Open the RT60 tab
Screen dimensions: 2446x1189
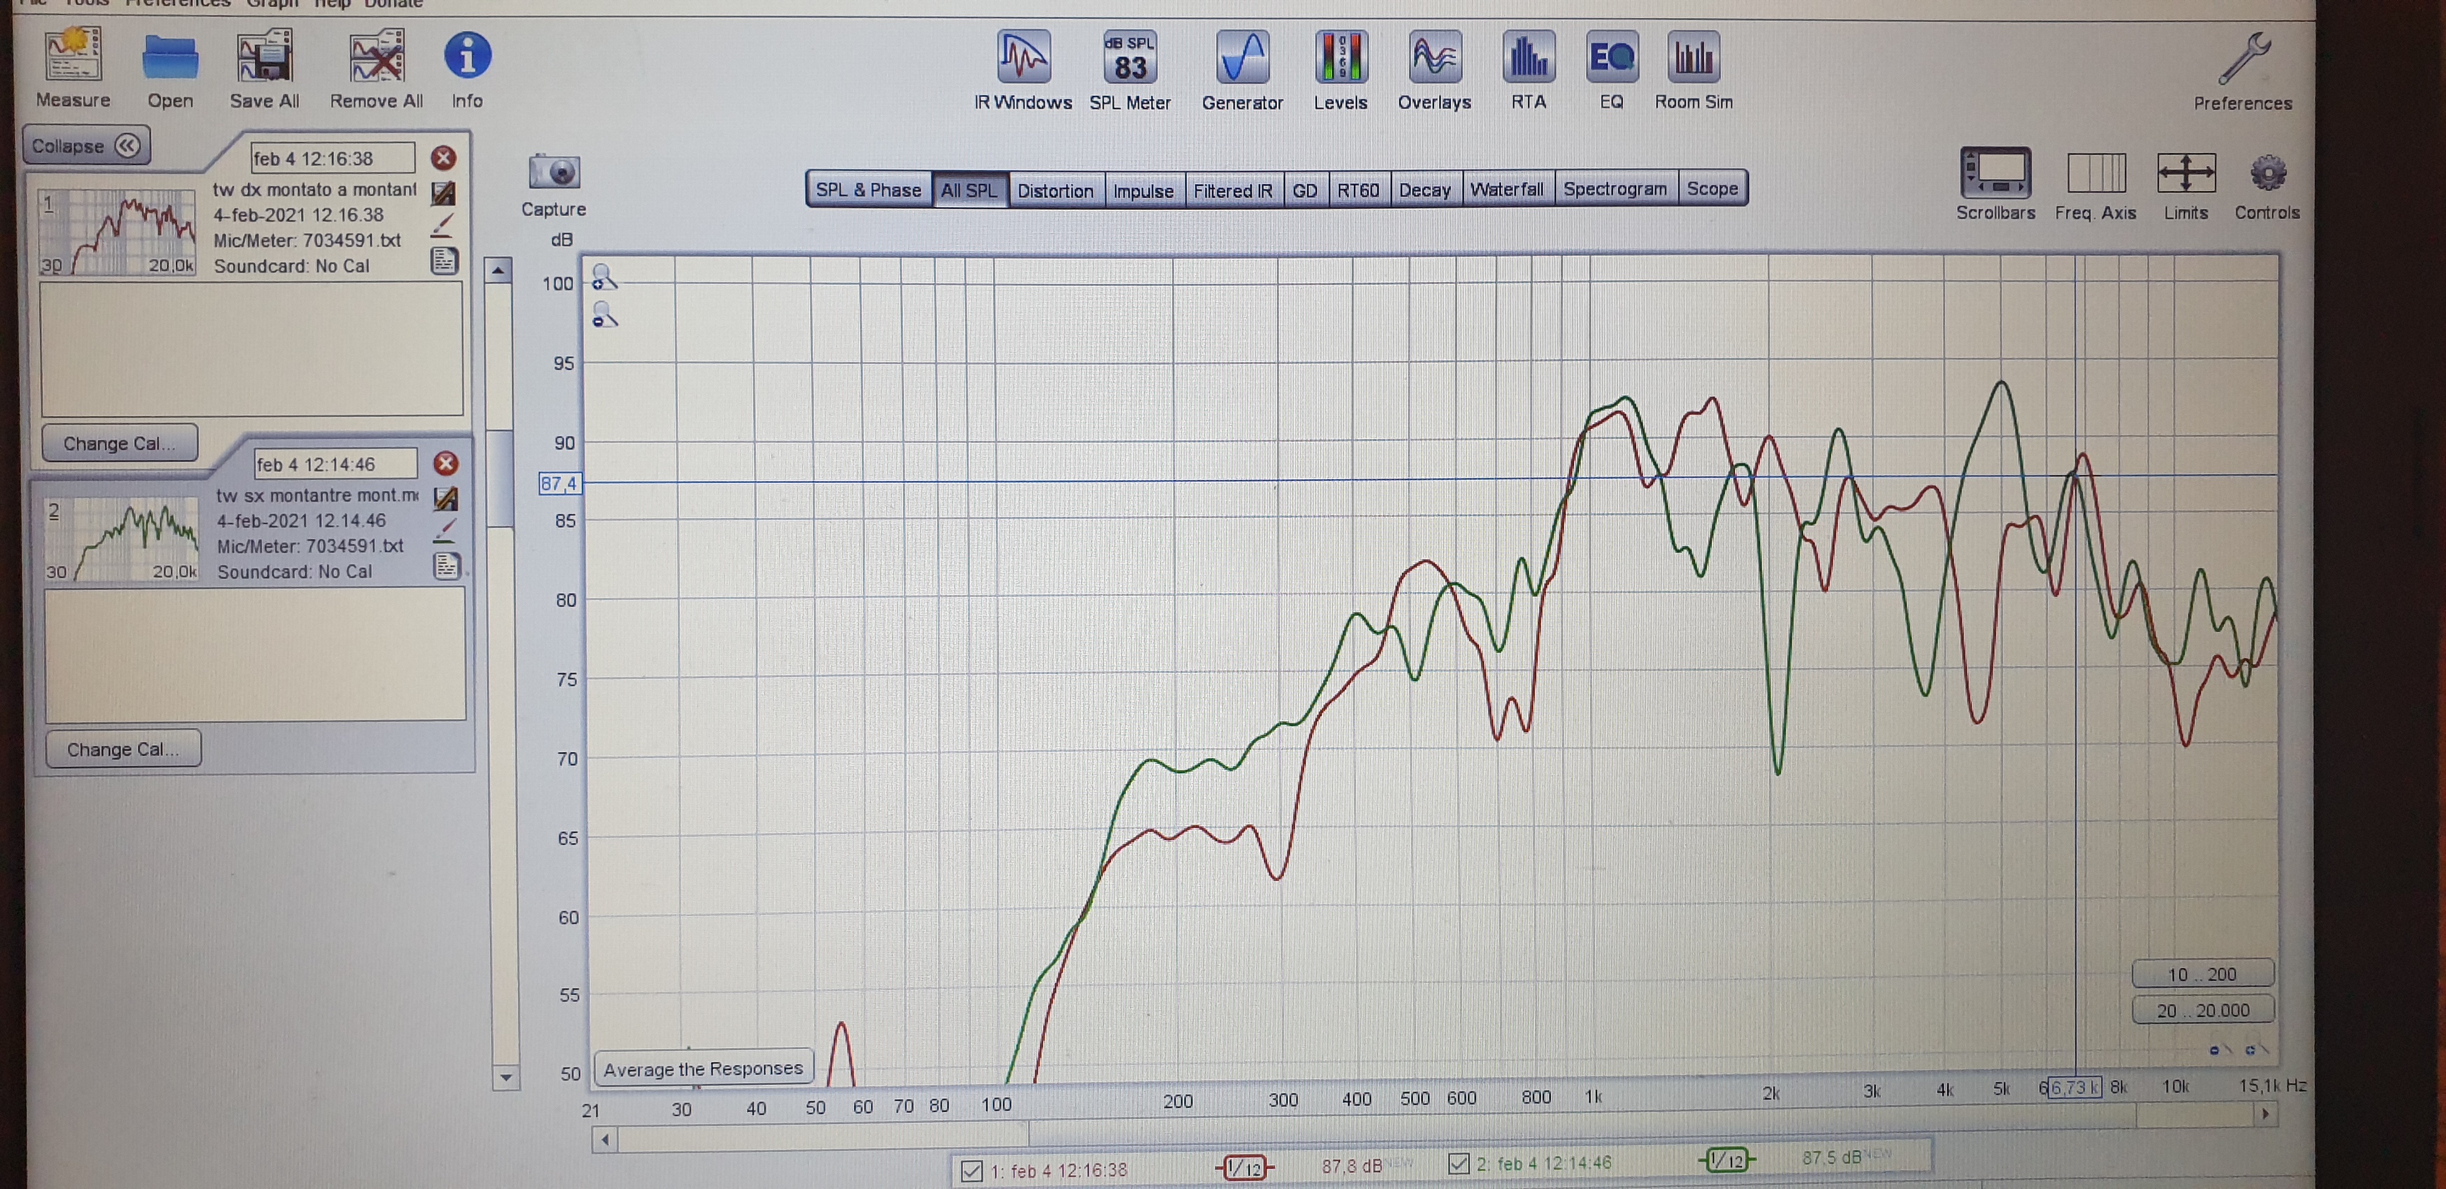1359,190
